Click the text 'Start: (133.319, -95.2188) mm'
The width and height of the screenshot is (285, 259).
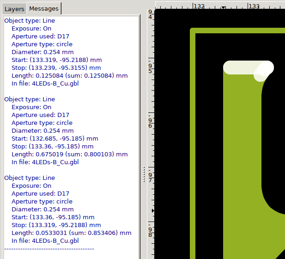[56, 60]
